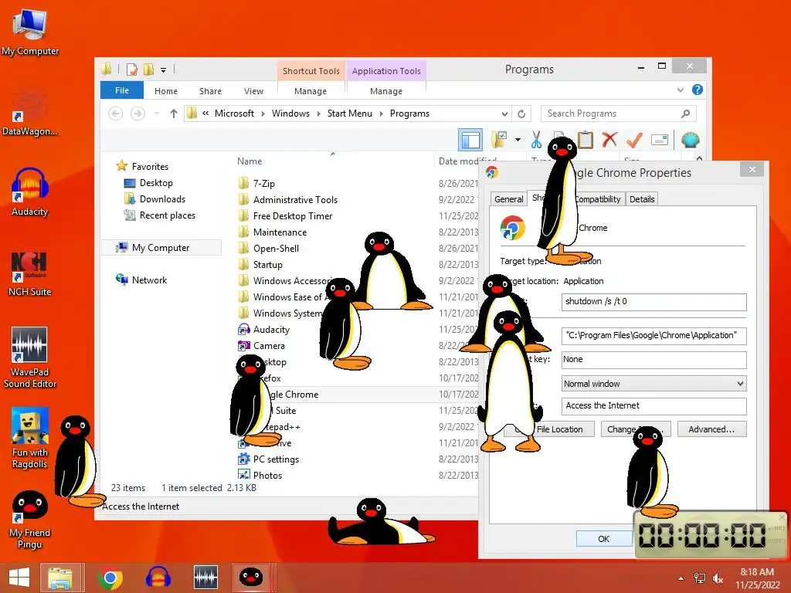The height and width of the screenshot is (593, 791).
Task: Open Chrome from the taskbar
Action: tap(110, 578)
